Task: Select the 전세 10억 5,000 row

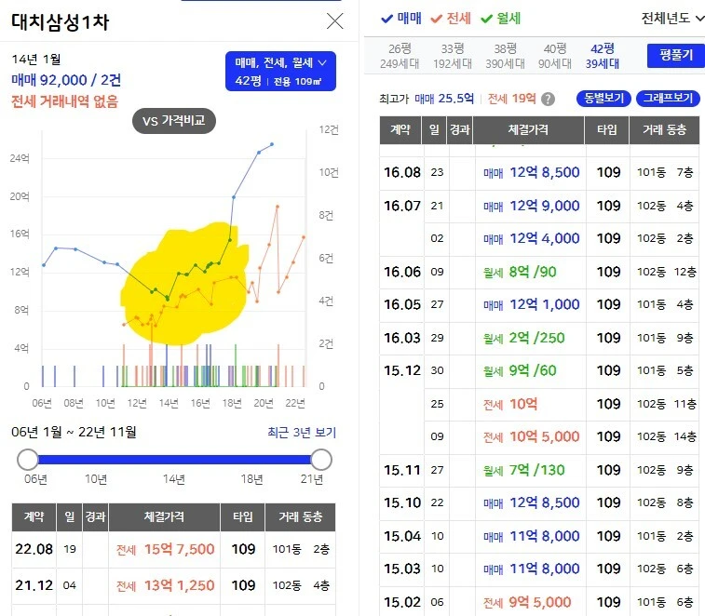Action: tap(562, 436)
